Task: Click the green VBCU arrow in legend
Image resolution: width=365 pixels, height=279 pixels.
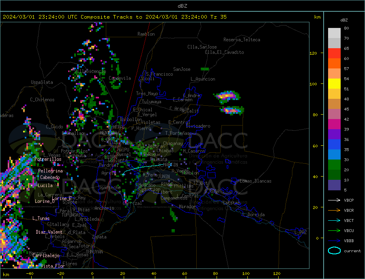Action: click(334, 231)
